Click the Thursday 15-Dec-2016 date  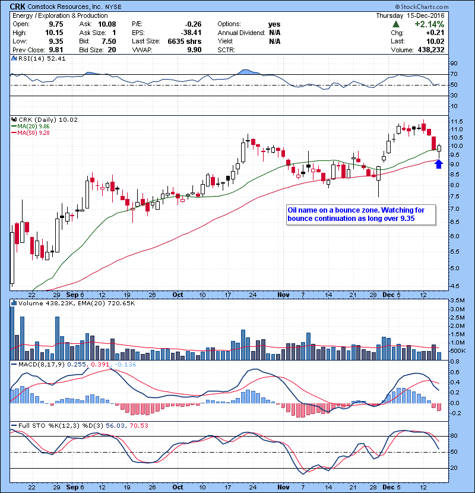pyautogui.click(x=410, y=15)
